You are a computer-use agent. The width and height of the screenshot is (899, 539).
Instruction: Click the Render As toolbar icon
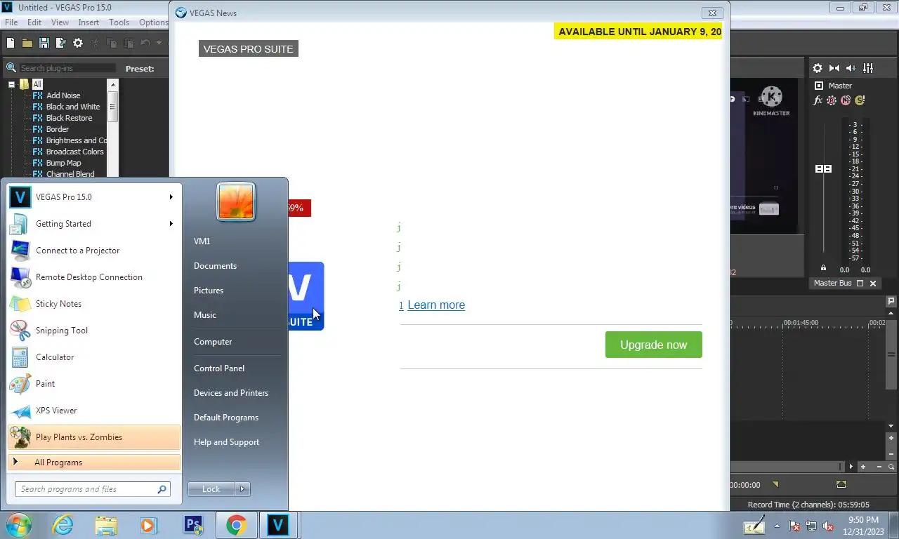click(61, 44)
